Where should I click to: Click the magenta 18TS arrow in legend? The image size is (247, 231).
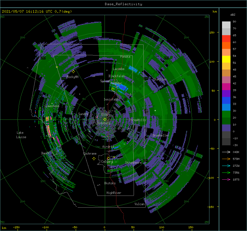[x=226, y=180]
